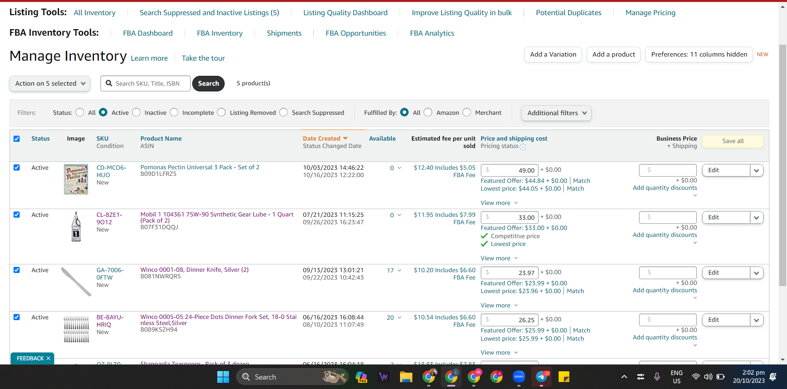Click the quick settings sliders tray icon
Screen dimensions: 787x389
[641, 377]
